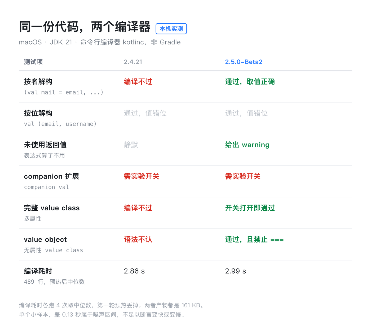
Task: Click the 按名解构 row label
Action: coord(38,82)
